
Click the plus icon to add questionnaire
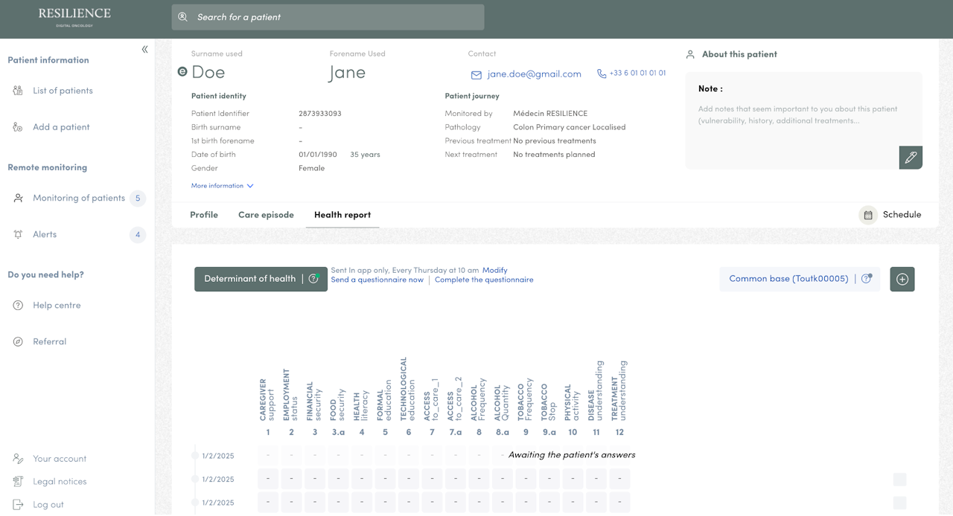(x=902, y=279)
